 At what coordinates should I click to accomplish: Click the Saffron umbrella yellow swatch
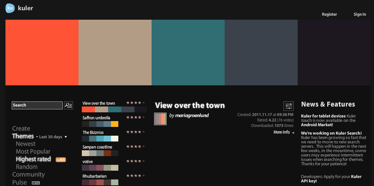point(115,124)
